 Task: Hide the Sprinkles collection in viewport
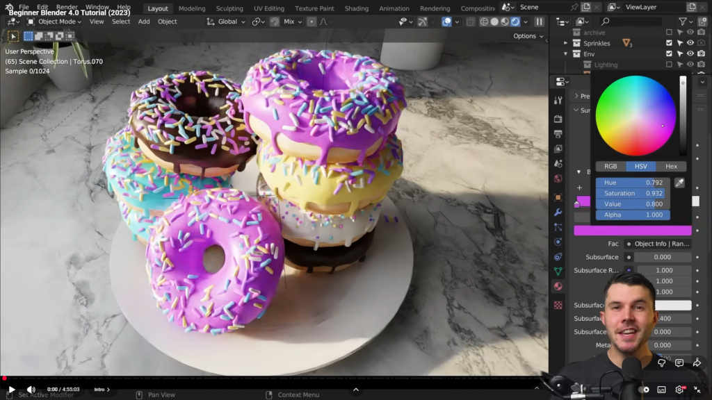tap(690, 43)
